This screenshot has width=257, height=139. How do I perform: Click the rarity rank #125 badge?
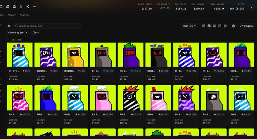[x=26, y=71]
